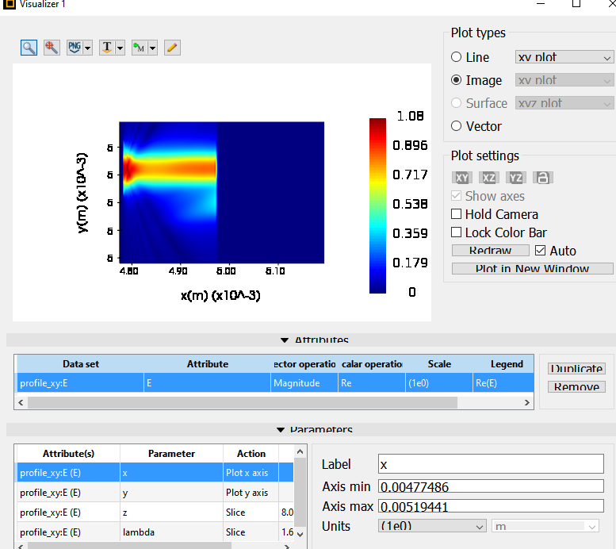Click the lock view icon
The height and width of the screenshot is (549, 616).
coord(543,178)
